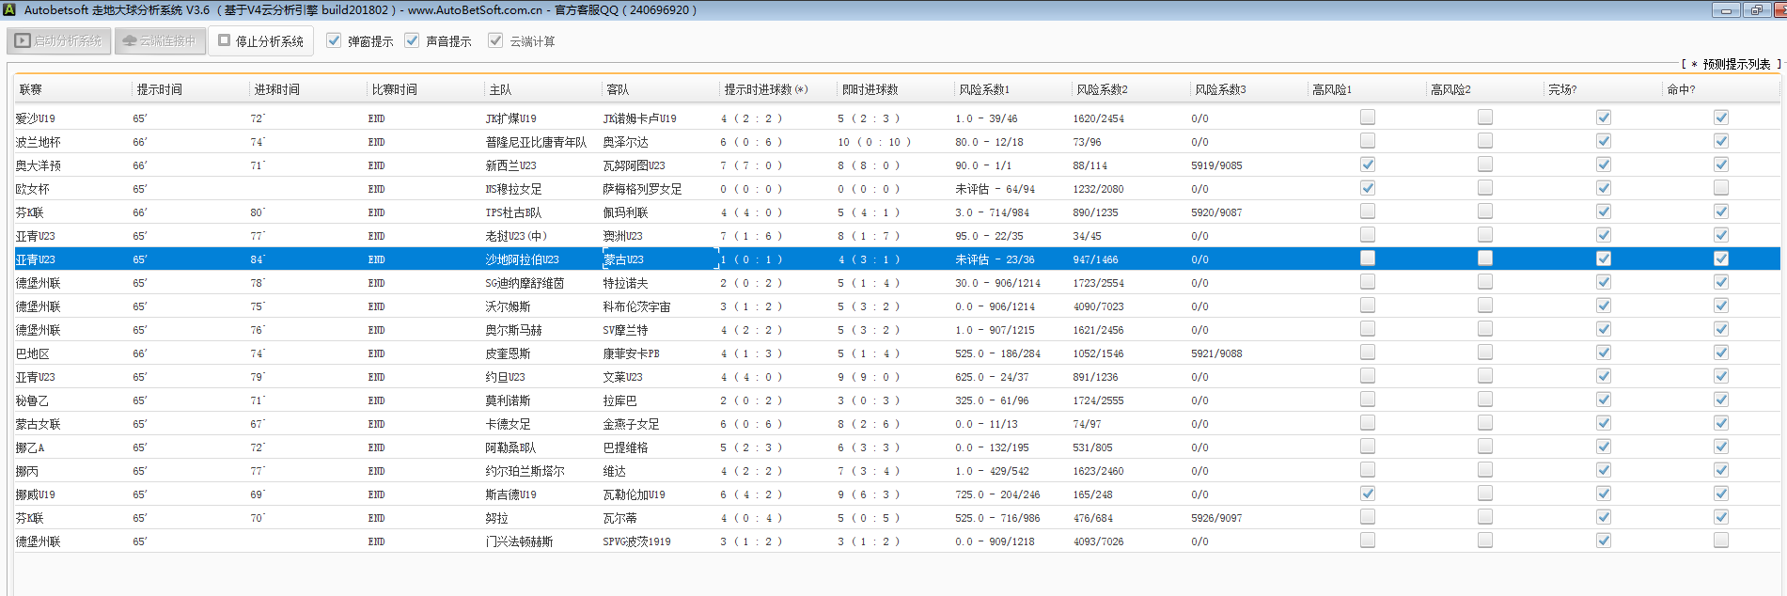
Task: Click the play icon on 启动分析系统
Action: pos(23,41)
